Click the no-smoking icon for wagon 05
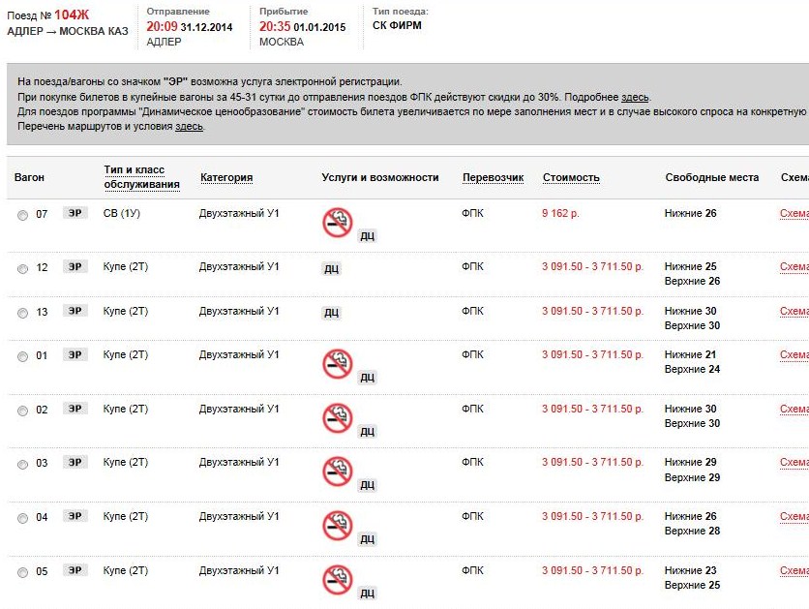This screenshot has height=609, width=809. pos(337,579)
